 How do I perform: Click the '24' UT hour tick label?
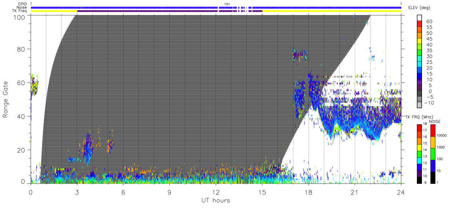point(401,192)
